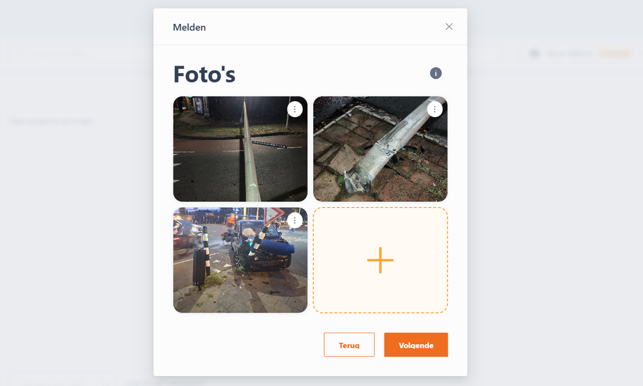This screenshot has height=386, width=643.
Task: Open three-dot menu on broken pole base photo
Action: point(434,109)
